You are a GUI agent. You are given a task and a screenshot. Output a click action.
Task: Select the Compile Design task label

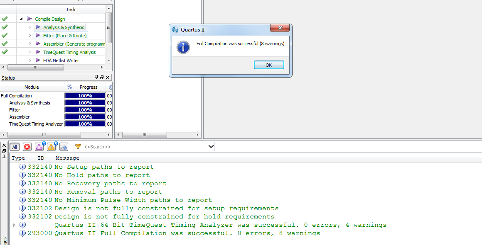pos(50,19)
